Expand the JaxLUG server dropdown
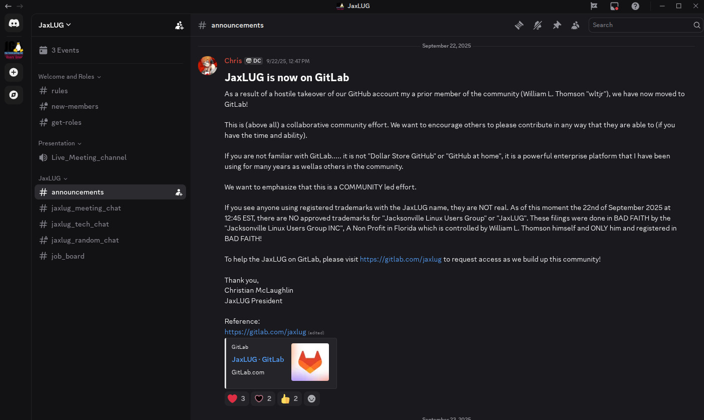Image resolution: width=704 pixels, height=420 pixels. pos(55,25)
